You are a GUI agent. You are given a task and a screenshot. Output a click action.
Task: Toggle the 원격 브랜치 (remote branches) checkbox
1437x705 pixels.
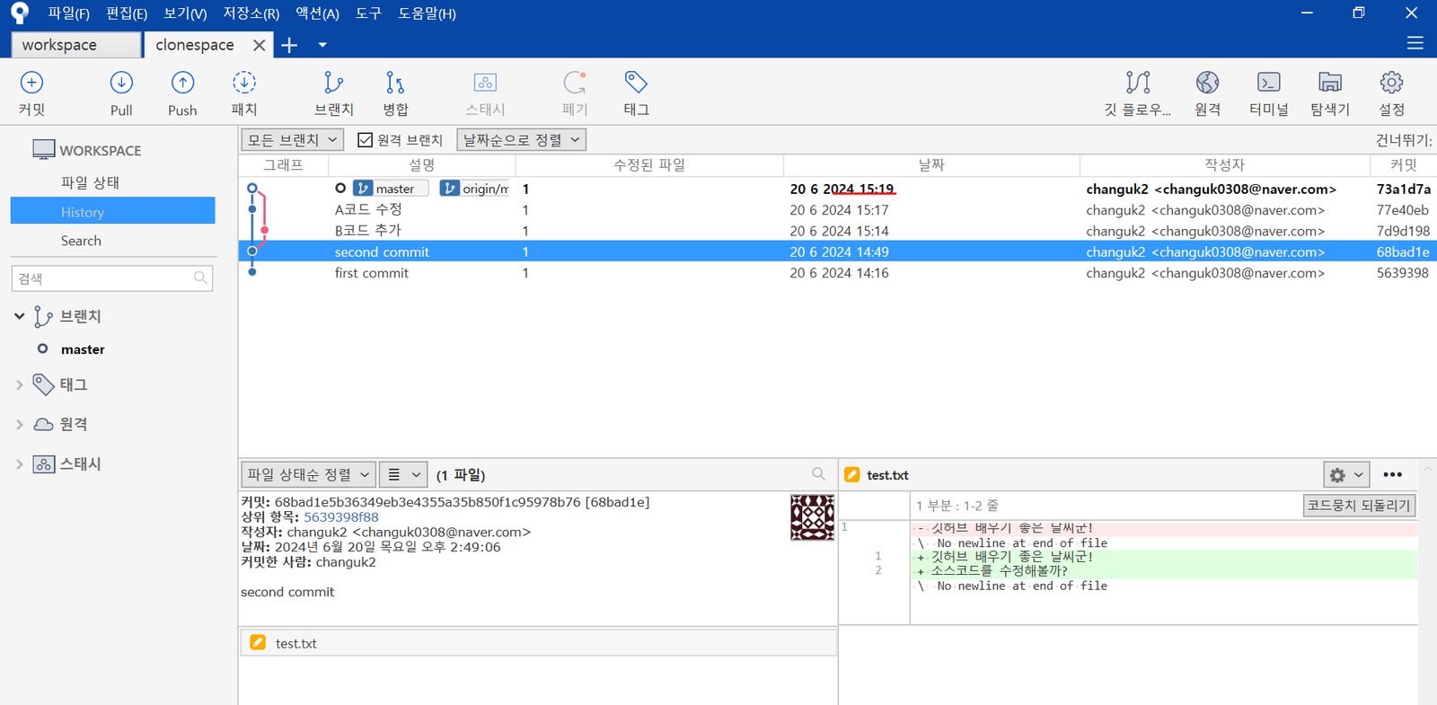click(365, 140)
